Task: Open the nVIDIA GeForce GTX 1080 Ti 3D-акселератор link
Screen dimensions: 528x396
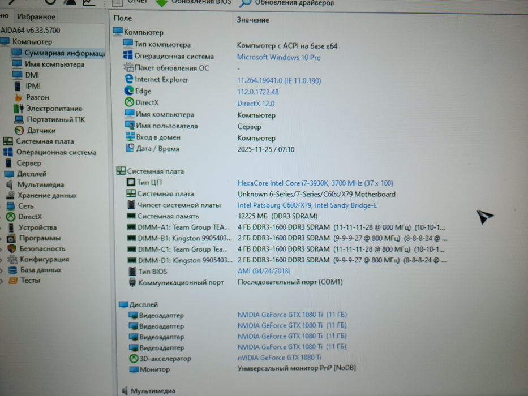Action: [280, 358]
